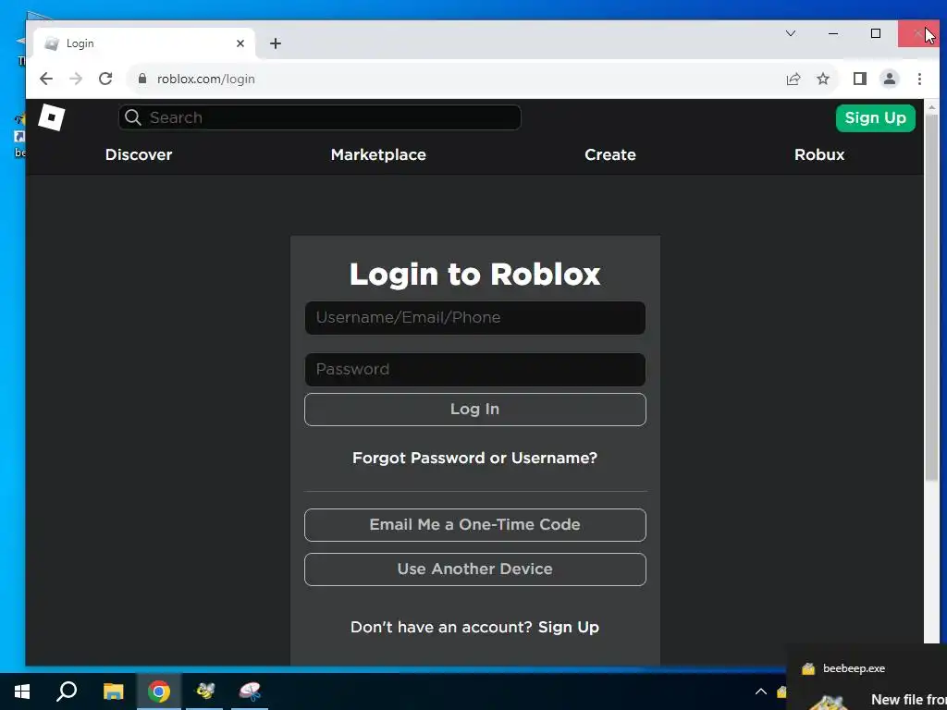This screenshot has height=710, width=947.
Task: Click the green Sign Up button
Action: pos(875,117)
